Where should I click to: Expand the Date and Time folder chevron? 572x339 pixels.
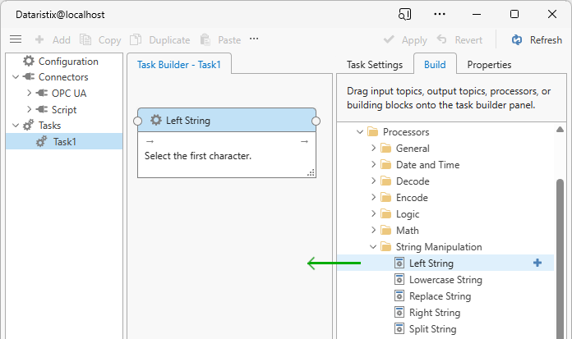click(373, 164)
